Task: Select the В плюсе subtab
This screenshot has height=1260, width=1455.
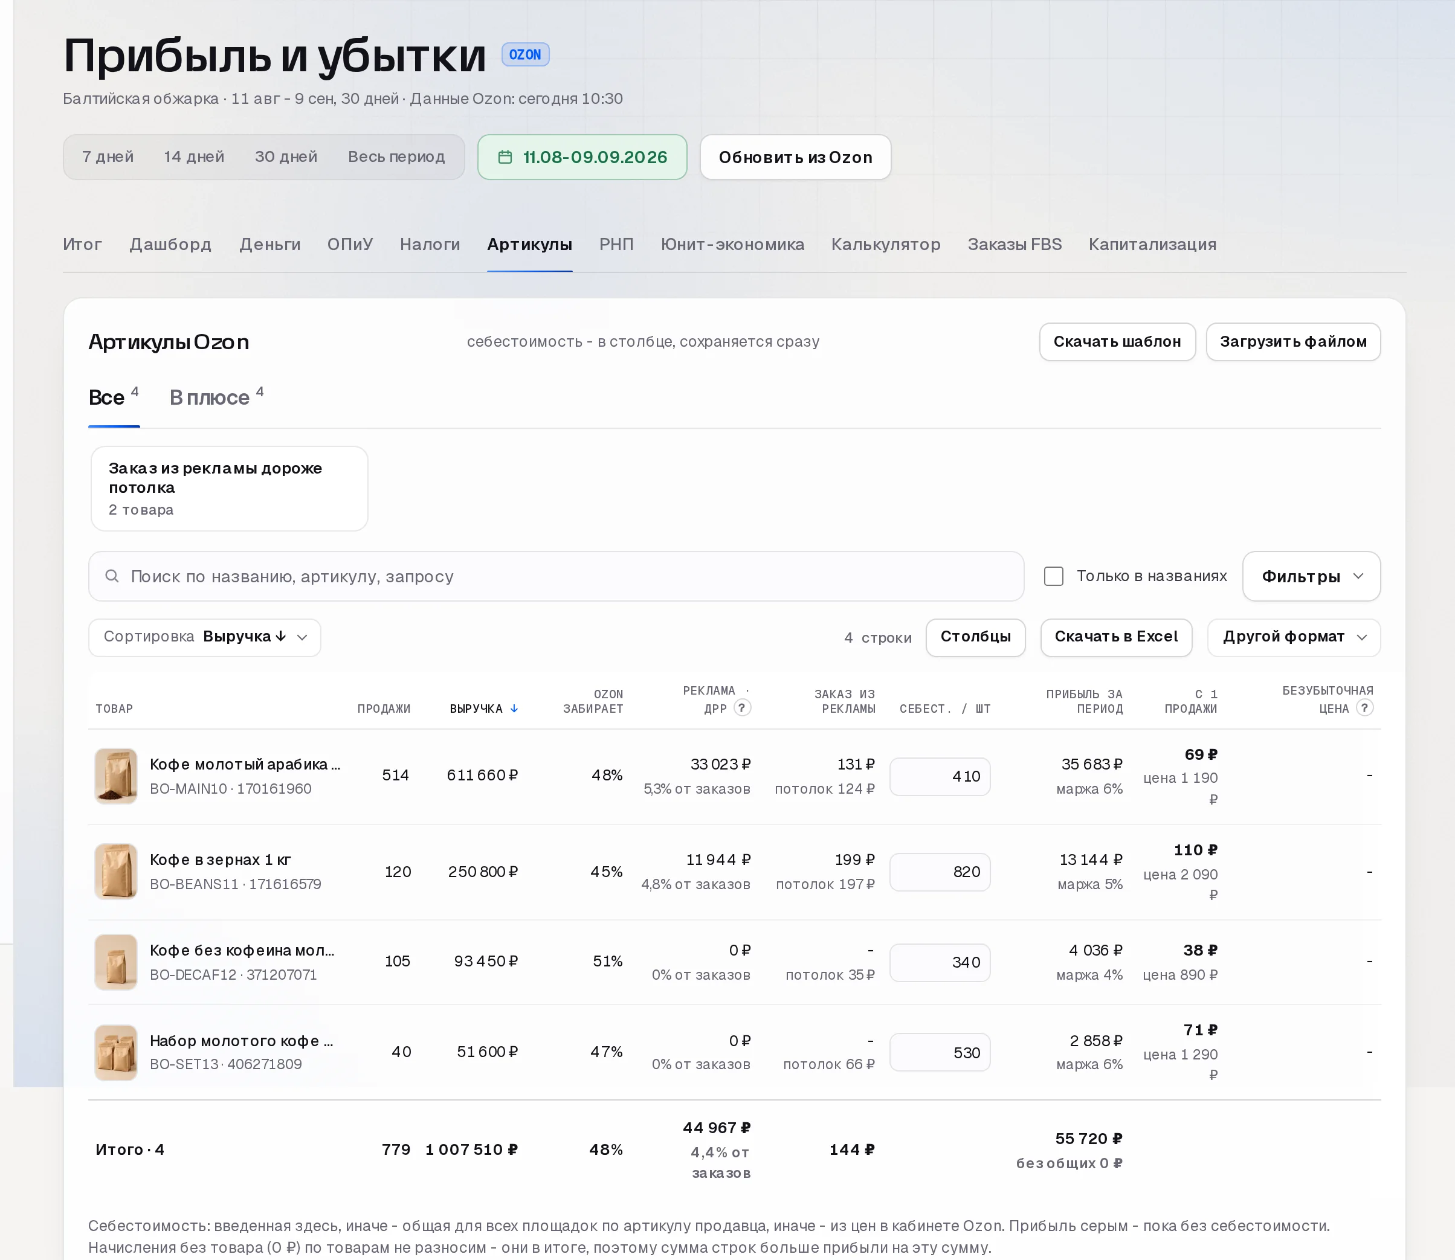Action: pyautogui.click(x=216, y=397)
